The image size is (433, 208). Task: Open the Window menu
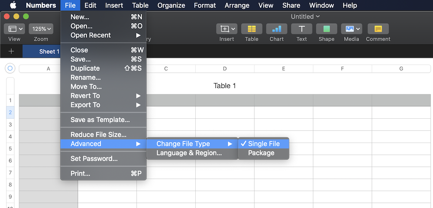[x=321, y=5]
